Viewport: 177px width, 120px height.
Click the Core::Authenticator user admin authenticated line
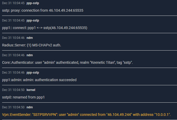67,62
